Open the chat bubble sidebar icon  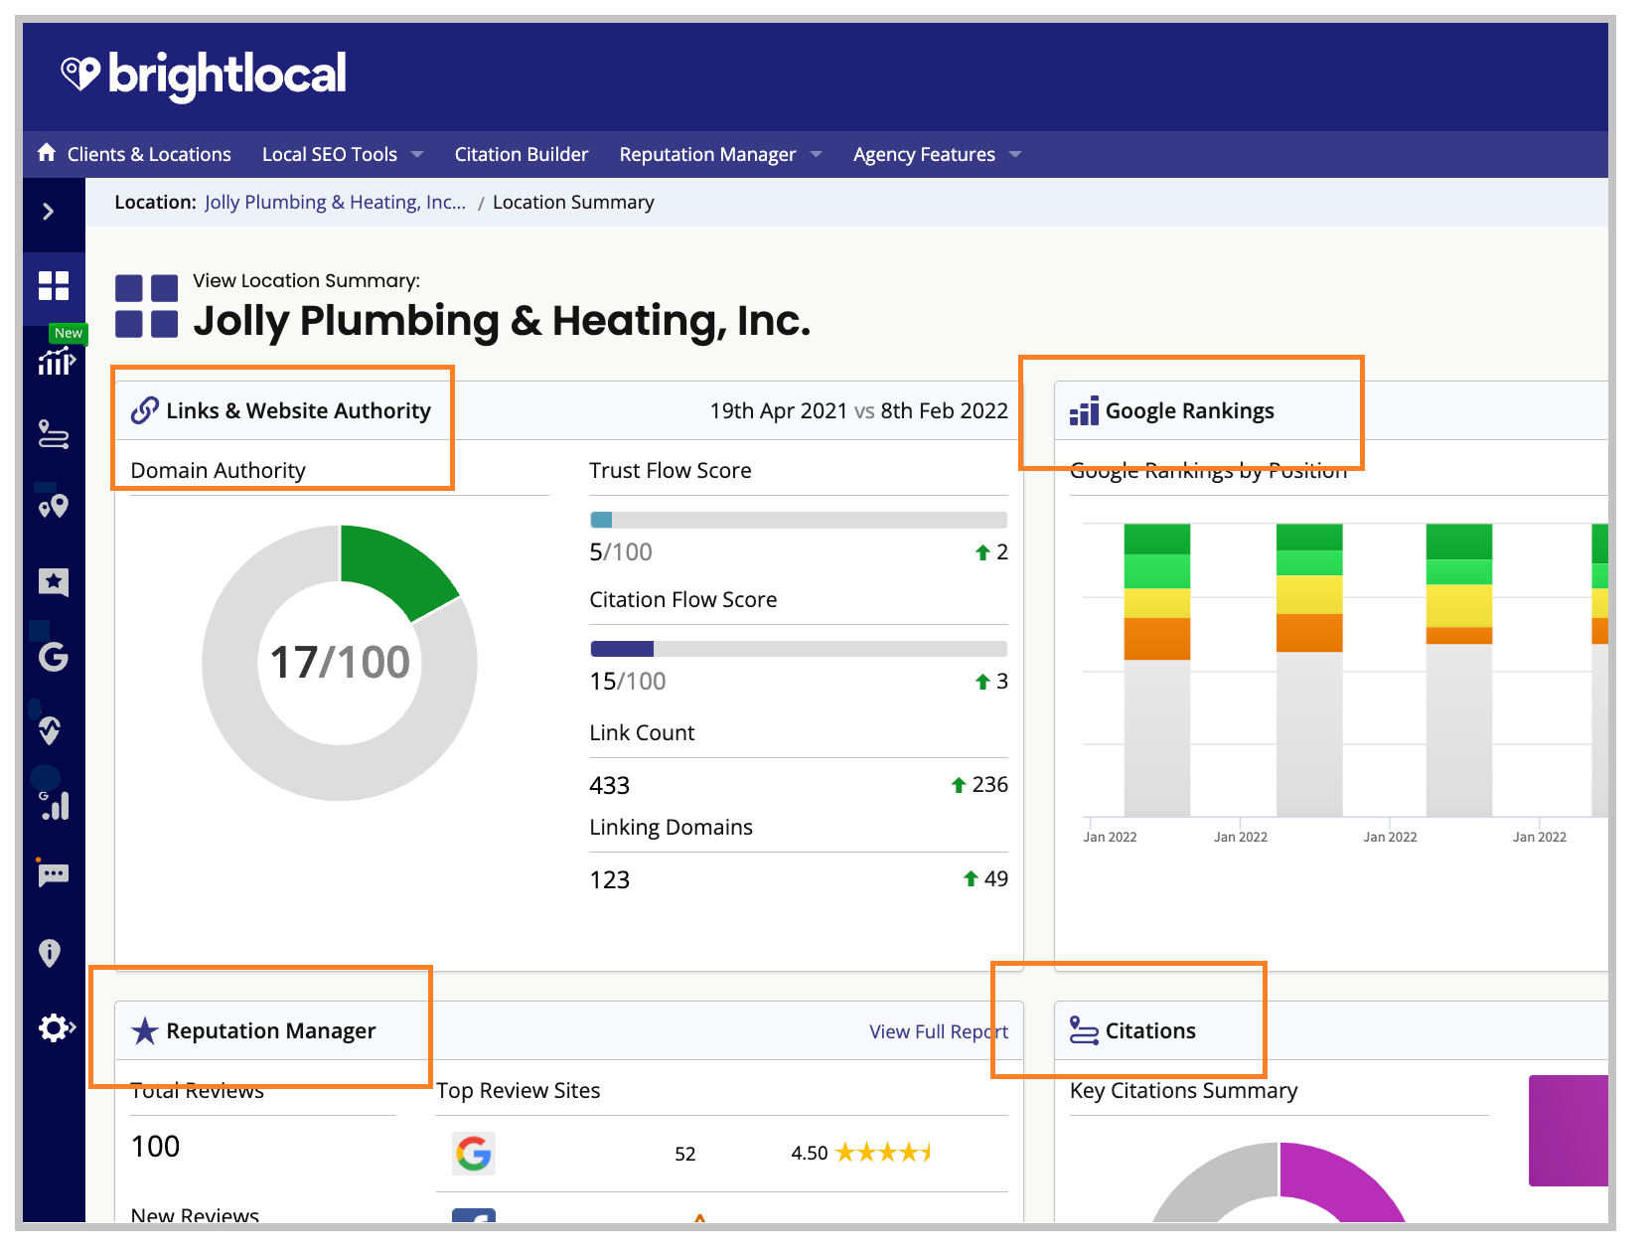tap(54, 874)
